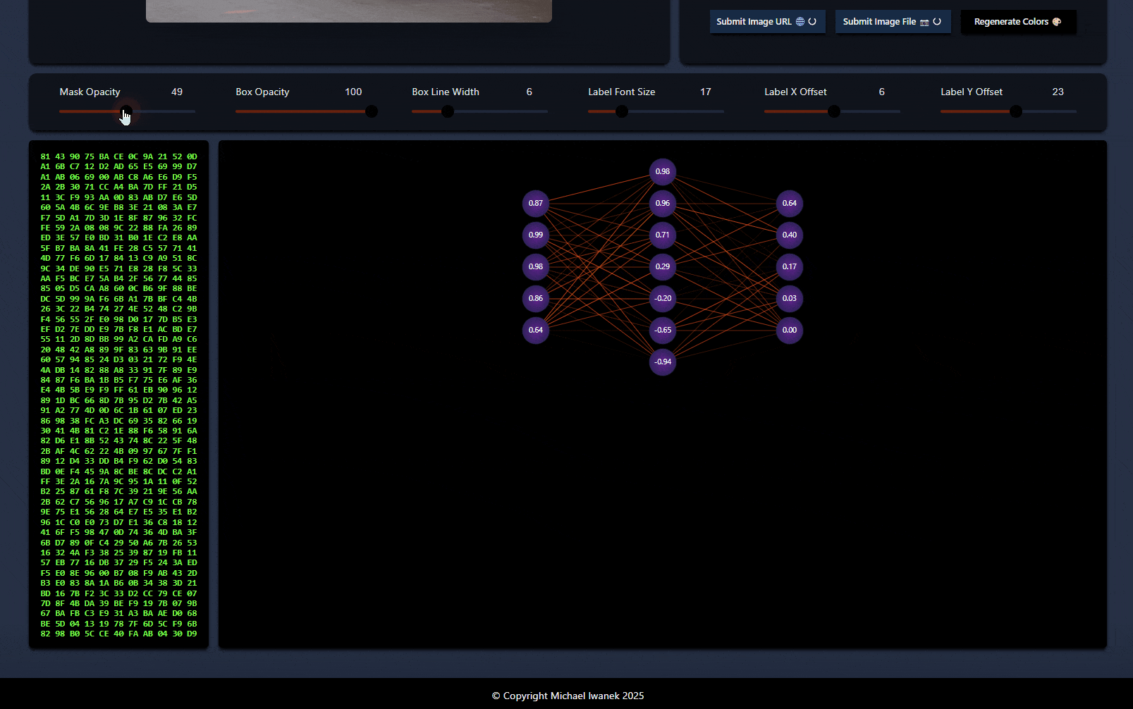Select the output-layer node labeled 0.00
This screenshot has height=709, width=1133.
point(790,330)
